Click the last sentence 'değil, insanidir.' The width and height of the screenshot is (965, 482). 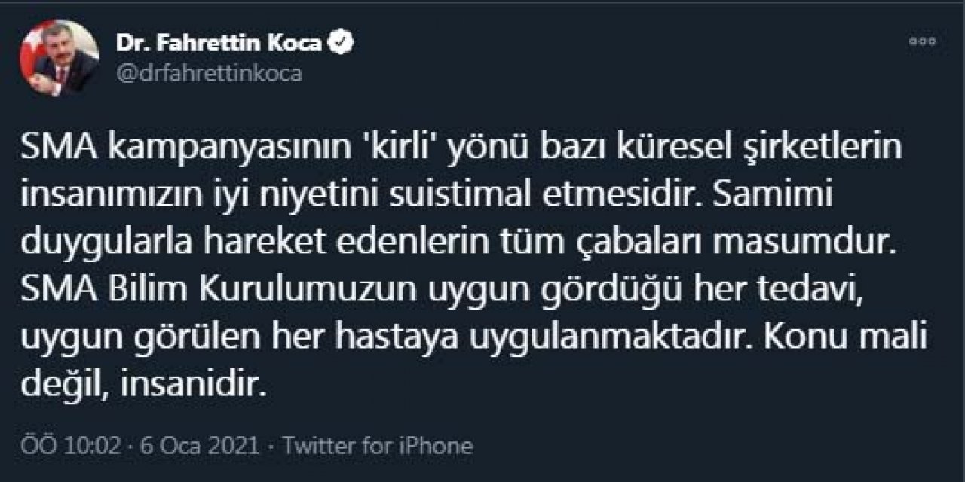pyautogui.click(x=143, y=386)
